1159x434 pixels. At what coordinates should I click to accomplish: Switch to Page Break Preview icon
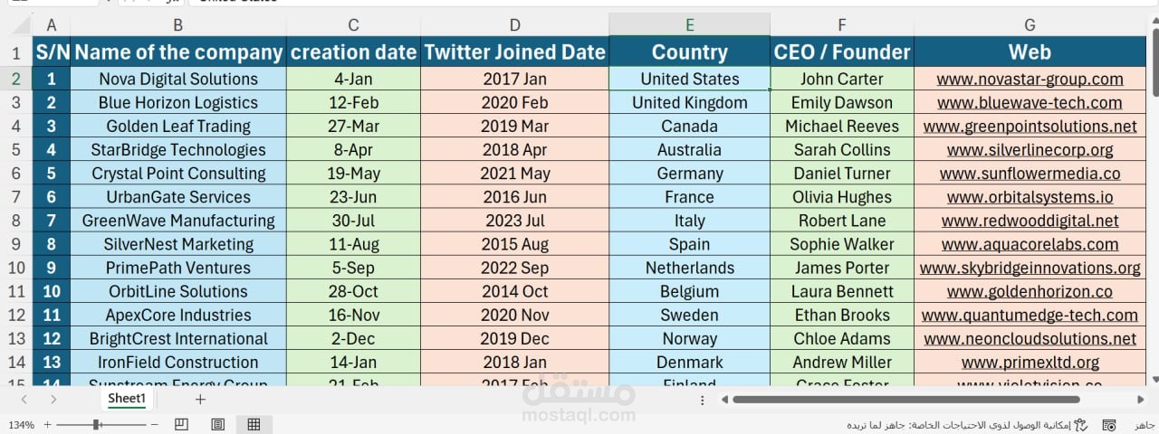(181, 424)
